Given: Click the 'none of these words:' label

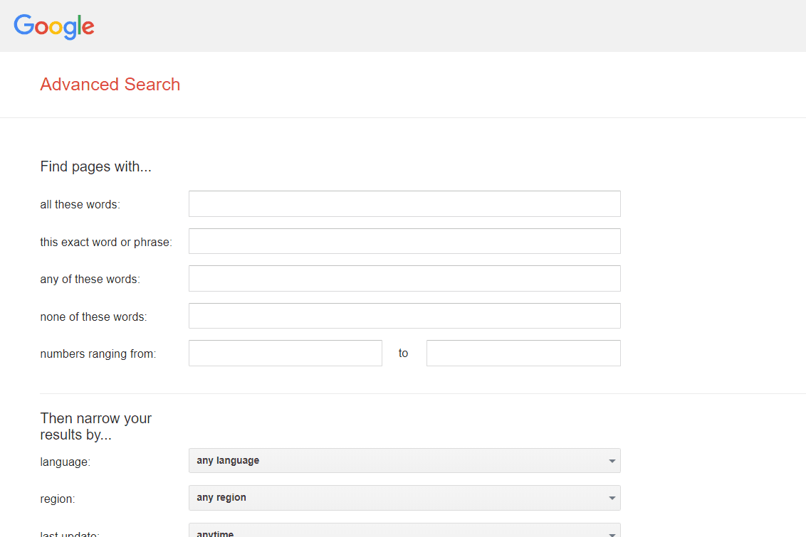Looking at the screenshot, I should click(93, 317).
